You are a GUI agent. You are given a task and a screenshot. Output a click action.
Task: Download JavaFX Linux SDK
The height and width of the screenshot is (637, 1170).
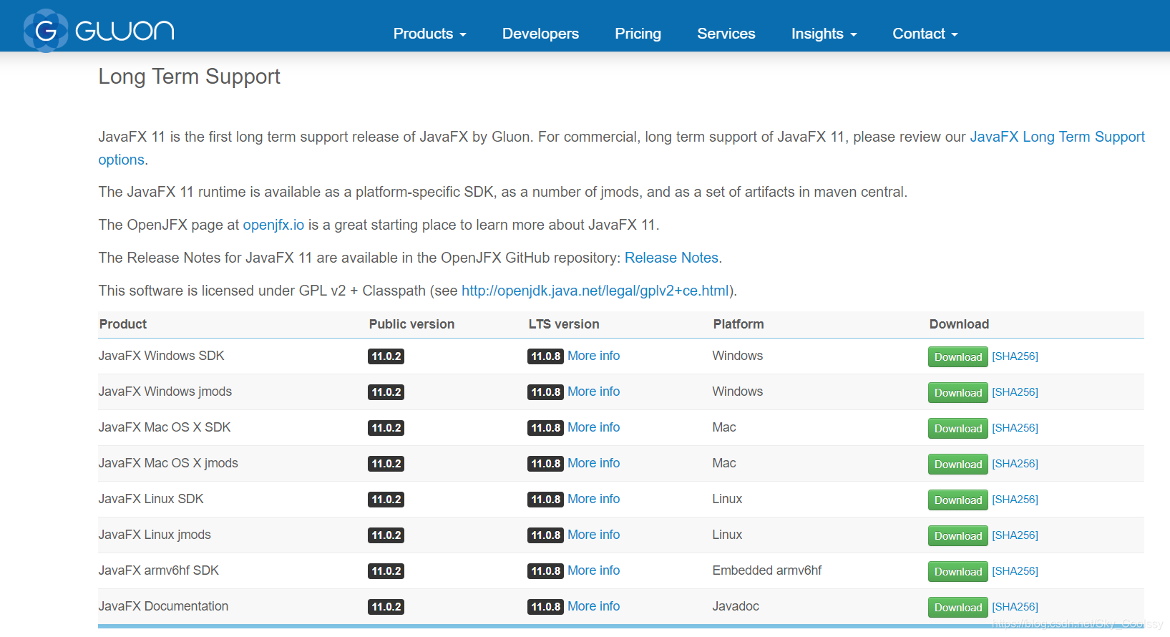957,500
